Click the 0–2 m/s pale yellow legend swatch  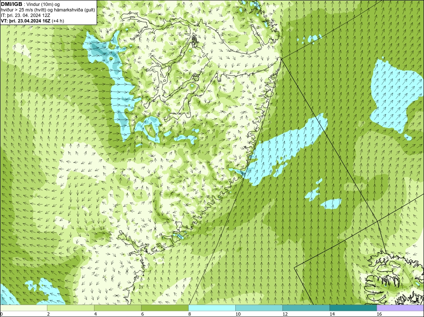click(x=23, y=308)
